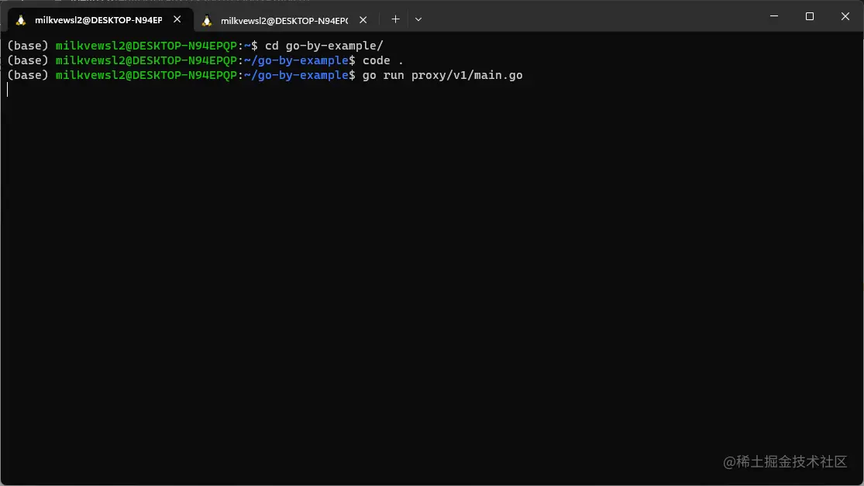Click the 'cd go-by-example/' command text
Screen dimensions: 864x486
point(324,46)
